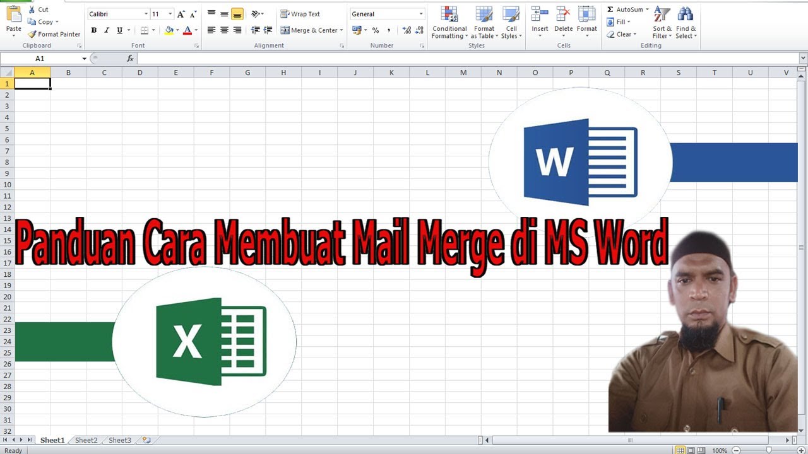
Task: Enable Wrap Text
Action: [300, 14]
